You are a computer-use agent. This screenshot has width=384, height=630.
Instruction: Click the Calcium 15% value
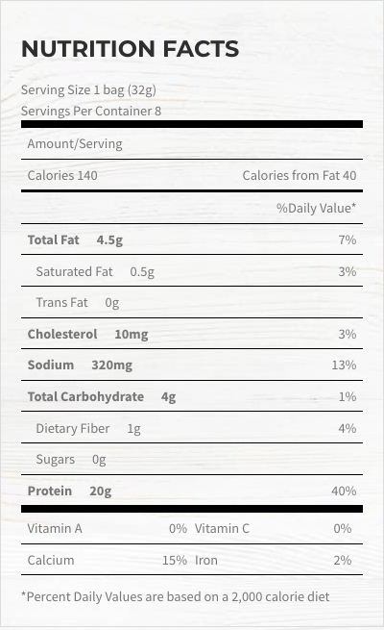[175, 560]
